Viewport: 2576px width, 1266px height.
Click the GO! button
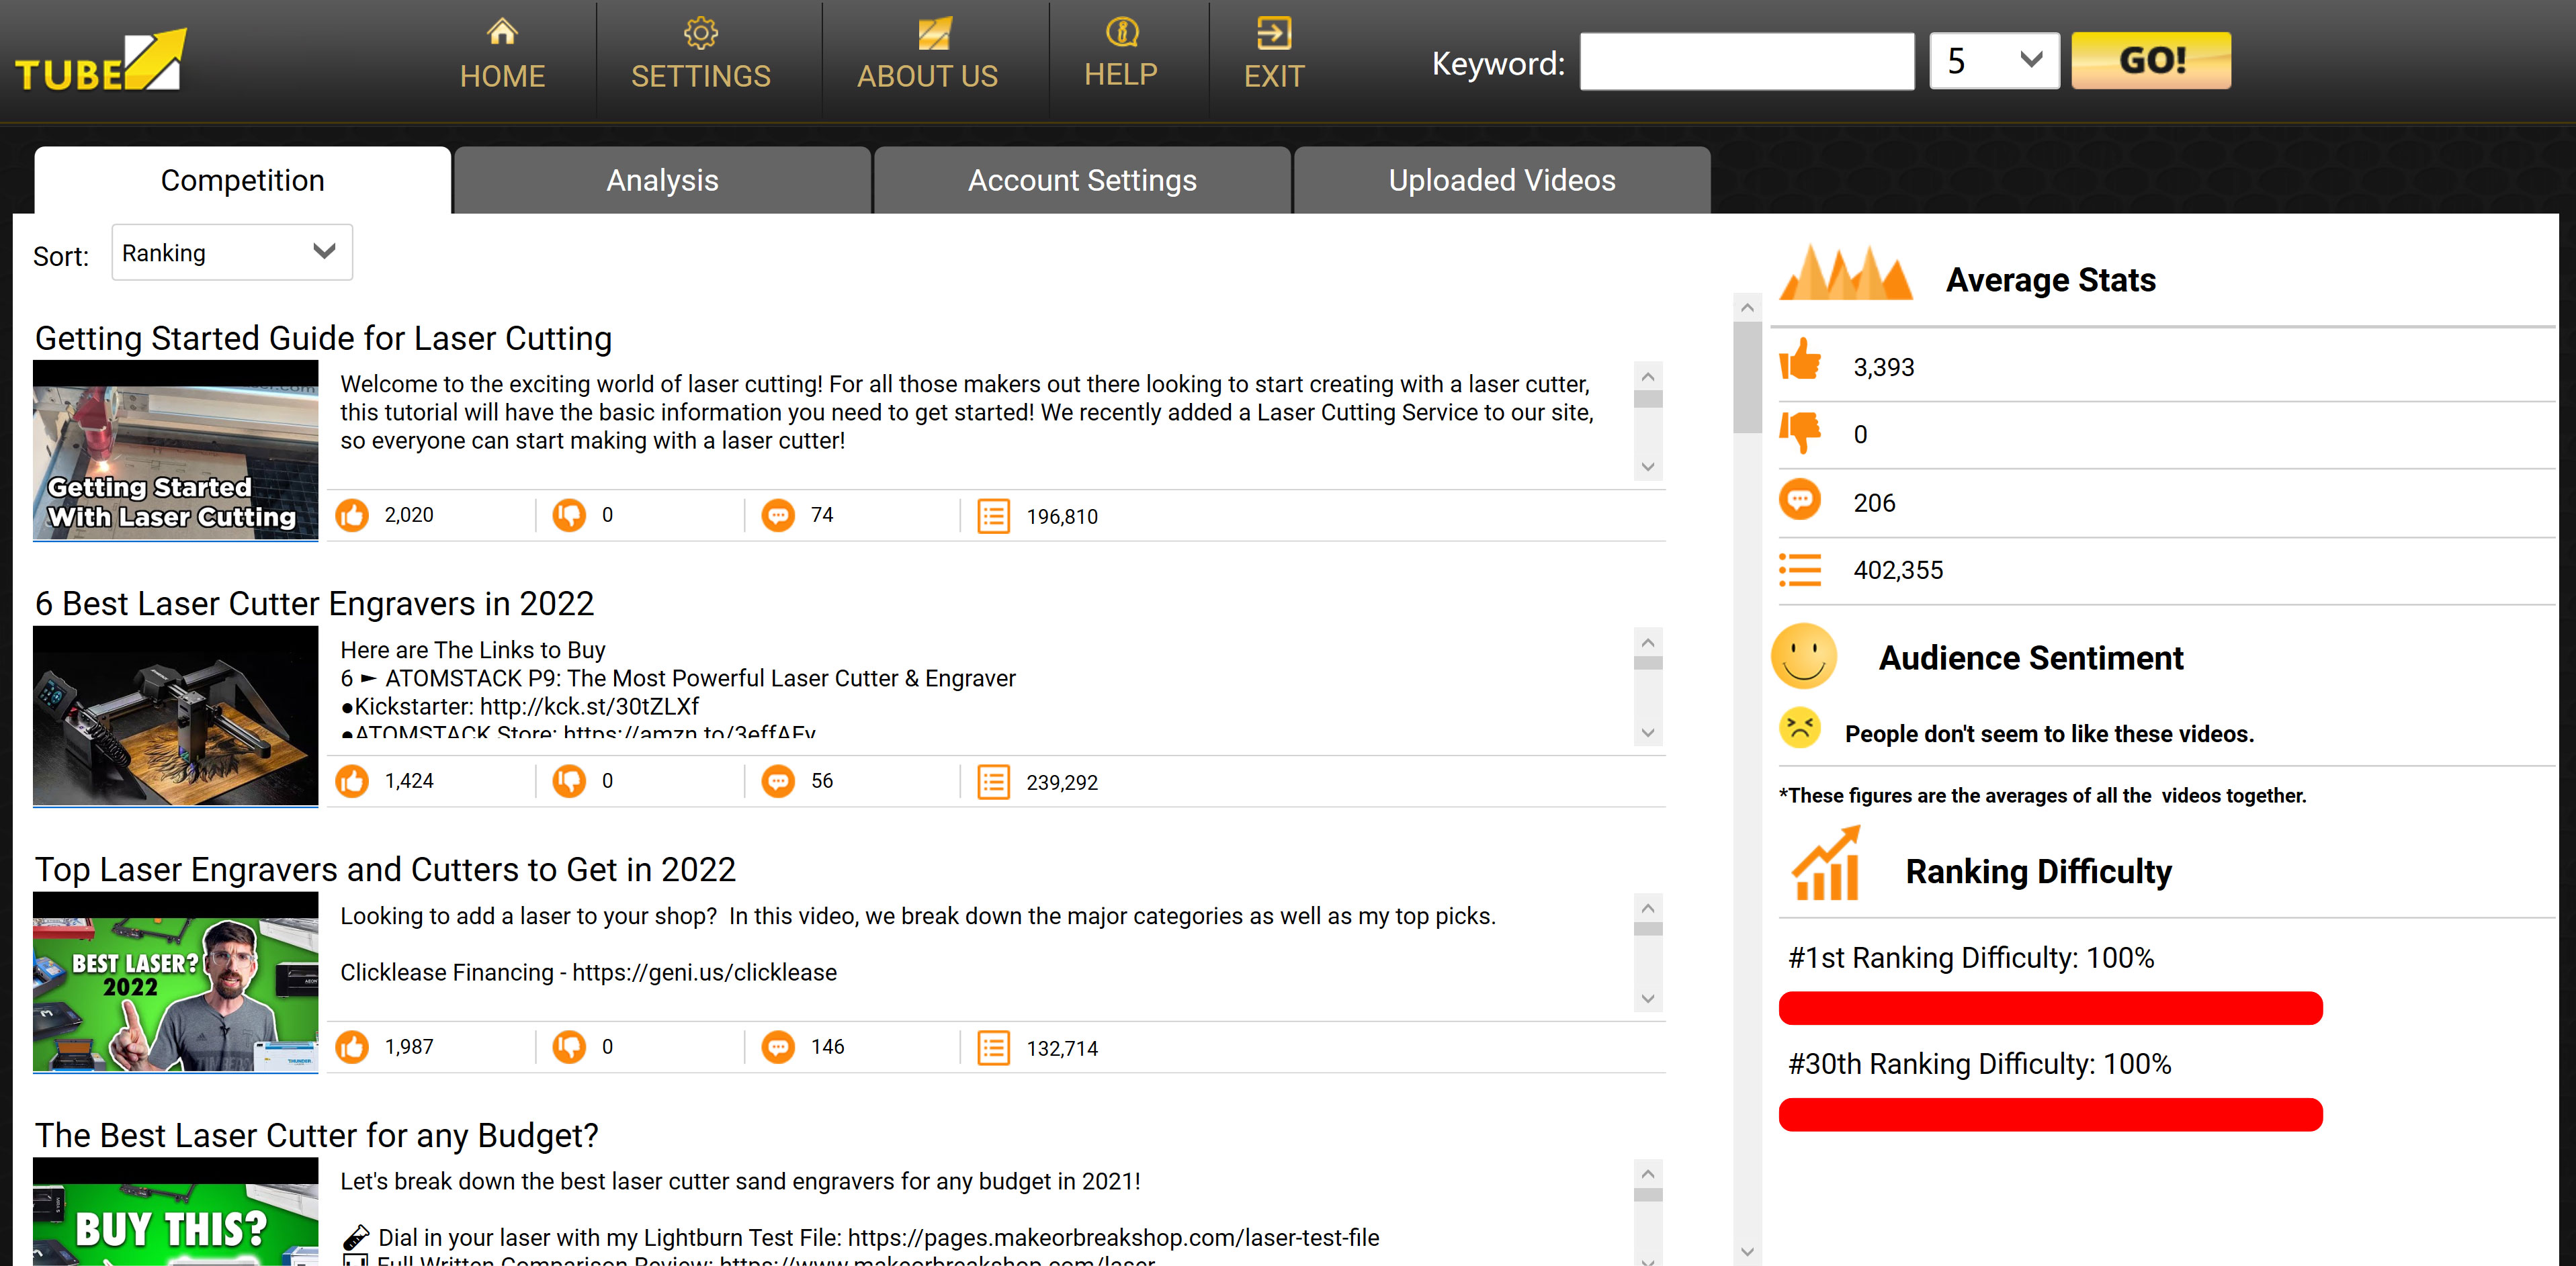[x=2151, y=61]
